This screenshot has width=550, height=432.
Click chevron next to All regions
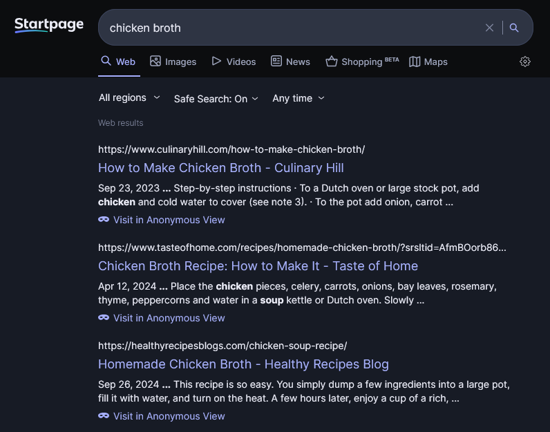(x=157, y=97)
